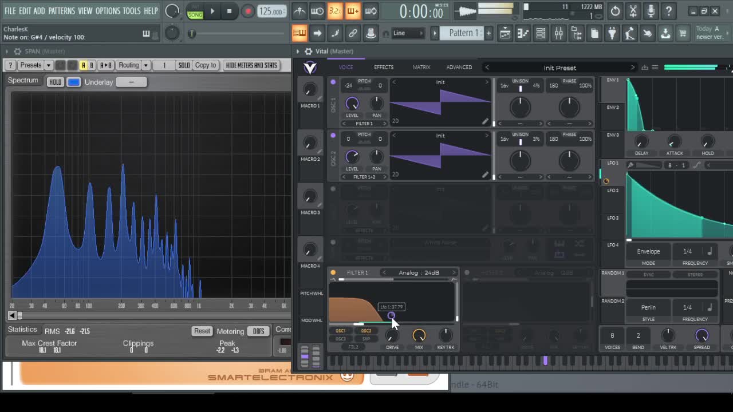Switch to Vital ADVANCED tab
The width and height of the screenshot is (733, 412).
[459, 68]
